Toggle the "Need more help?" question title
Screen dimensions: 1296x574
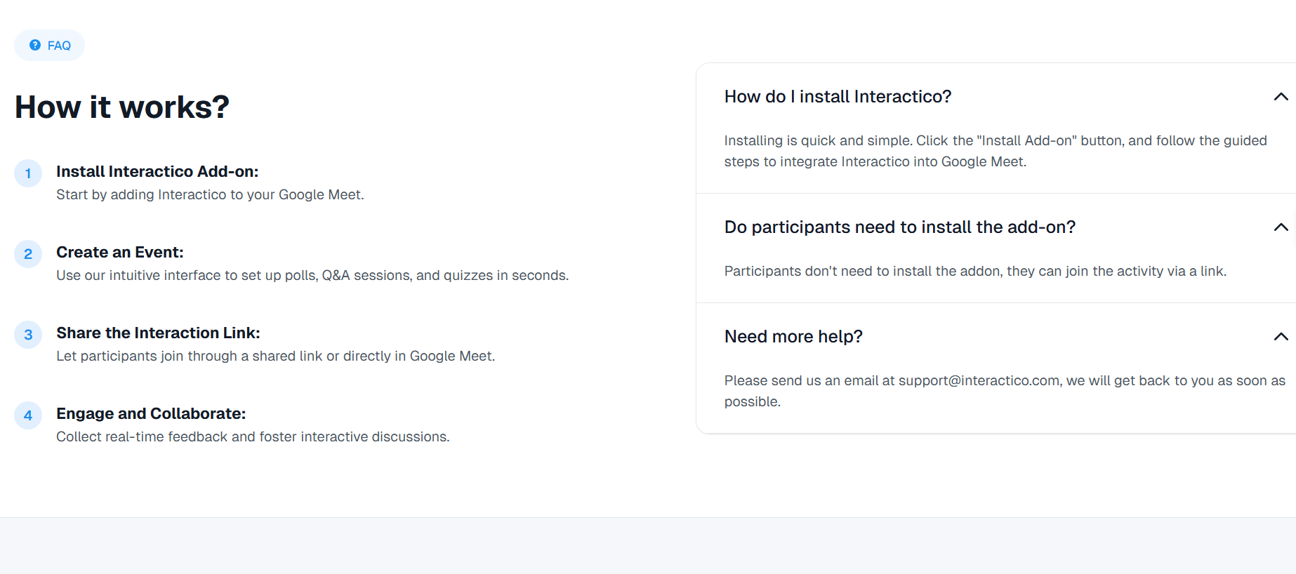click(x=793, y=337)
